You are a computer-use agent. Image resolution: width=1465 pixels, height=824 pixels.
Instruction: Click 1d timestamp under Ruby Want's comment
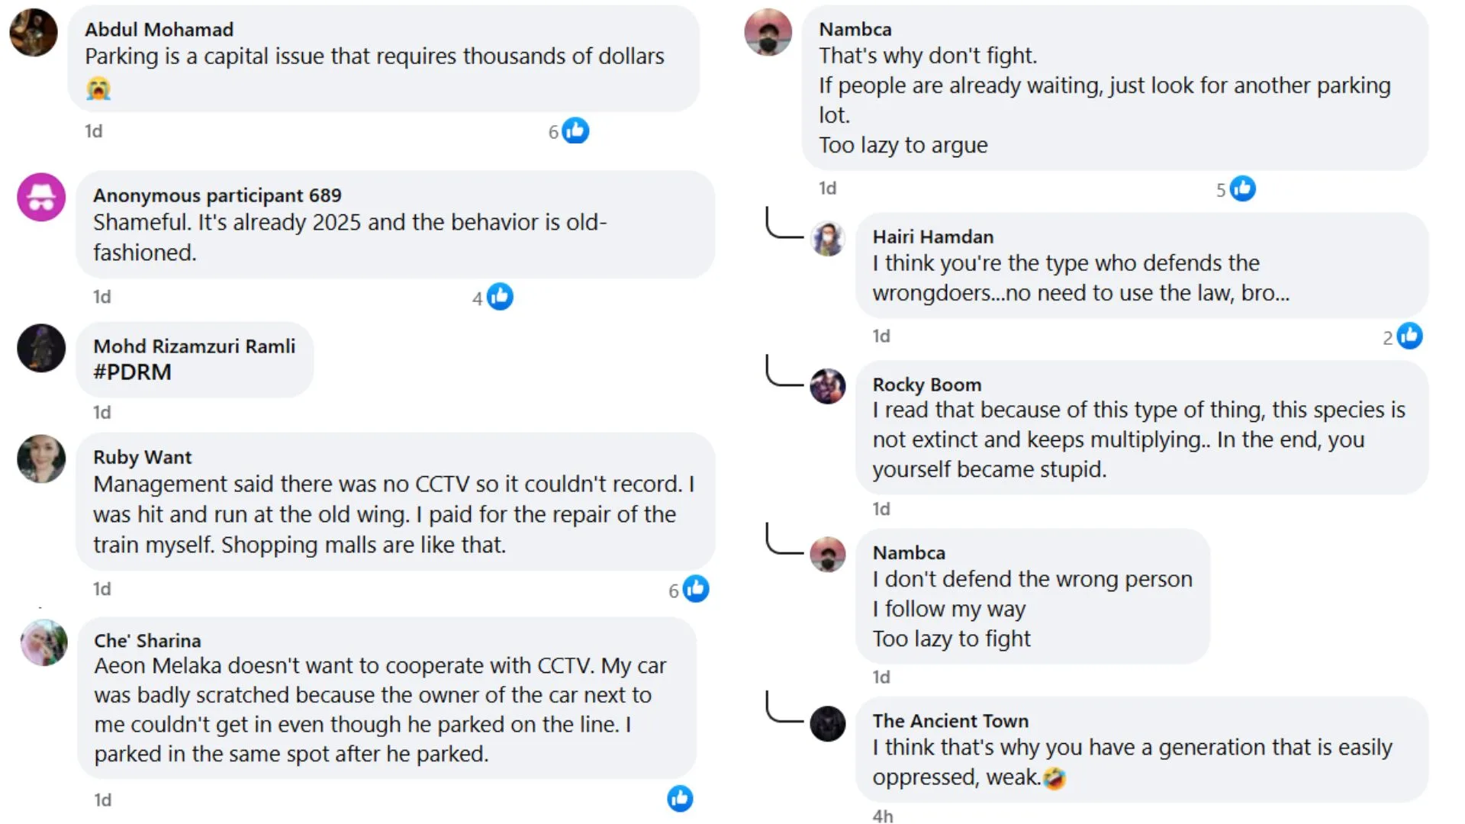pyautogui.click(x=101, y=589)
